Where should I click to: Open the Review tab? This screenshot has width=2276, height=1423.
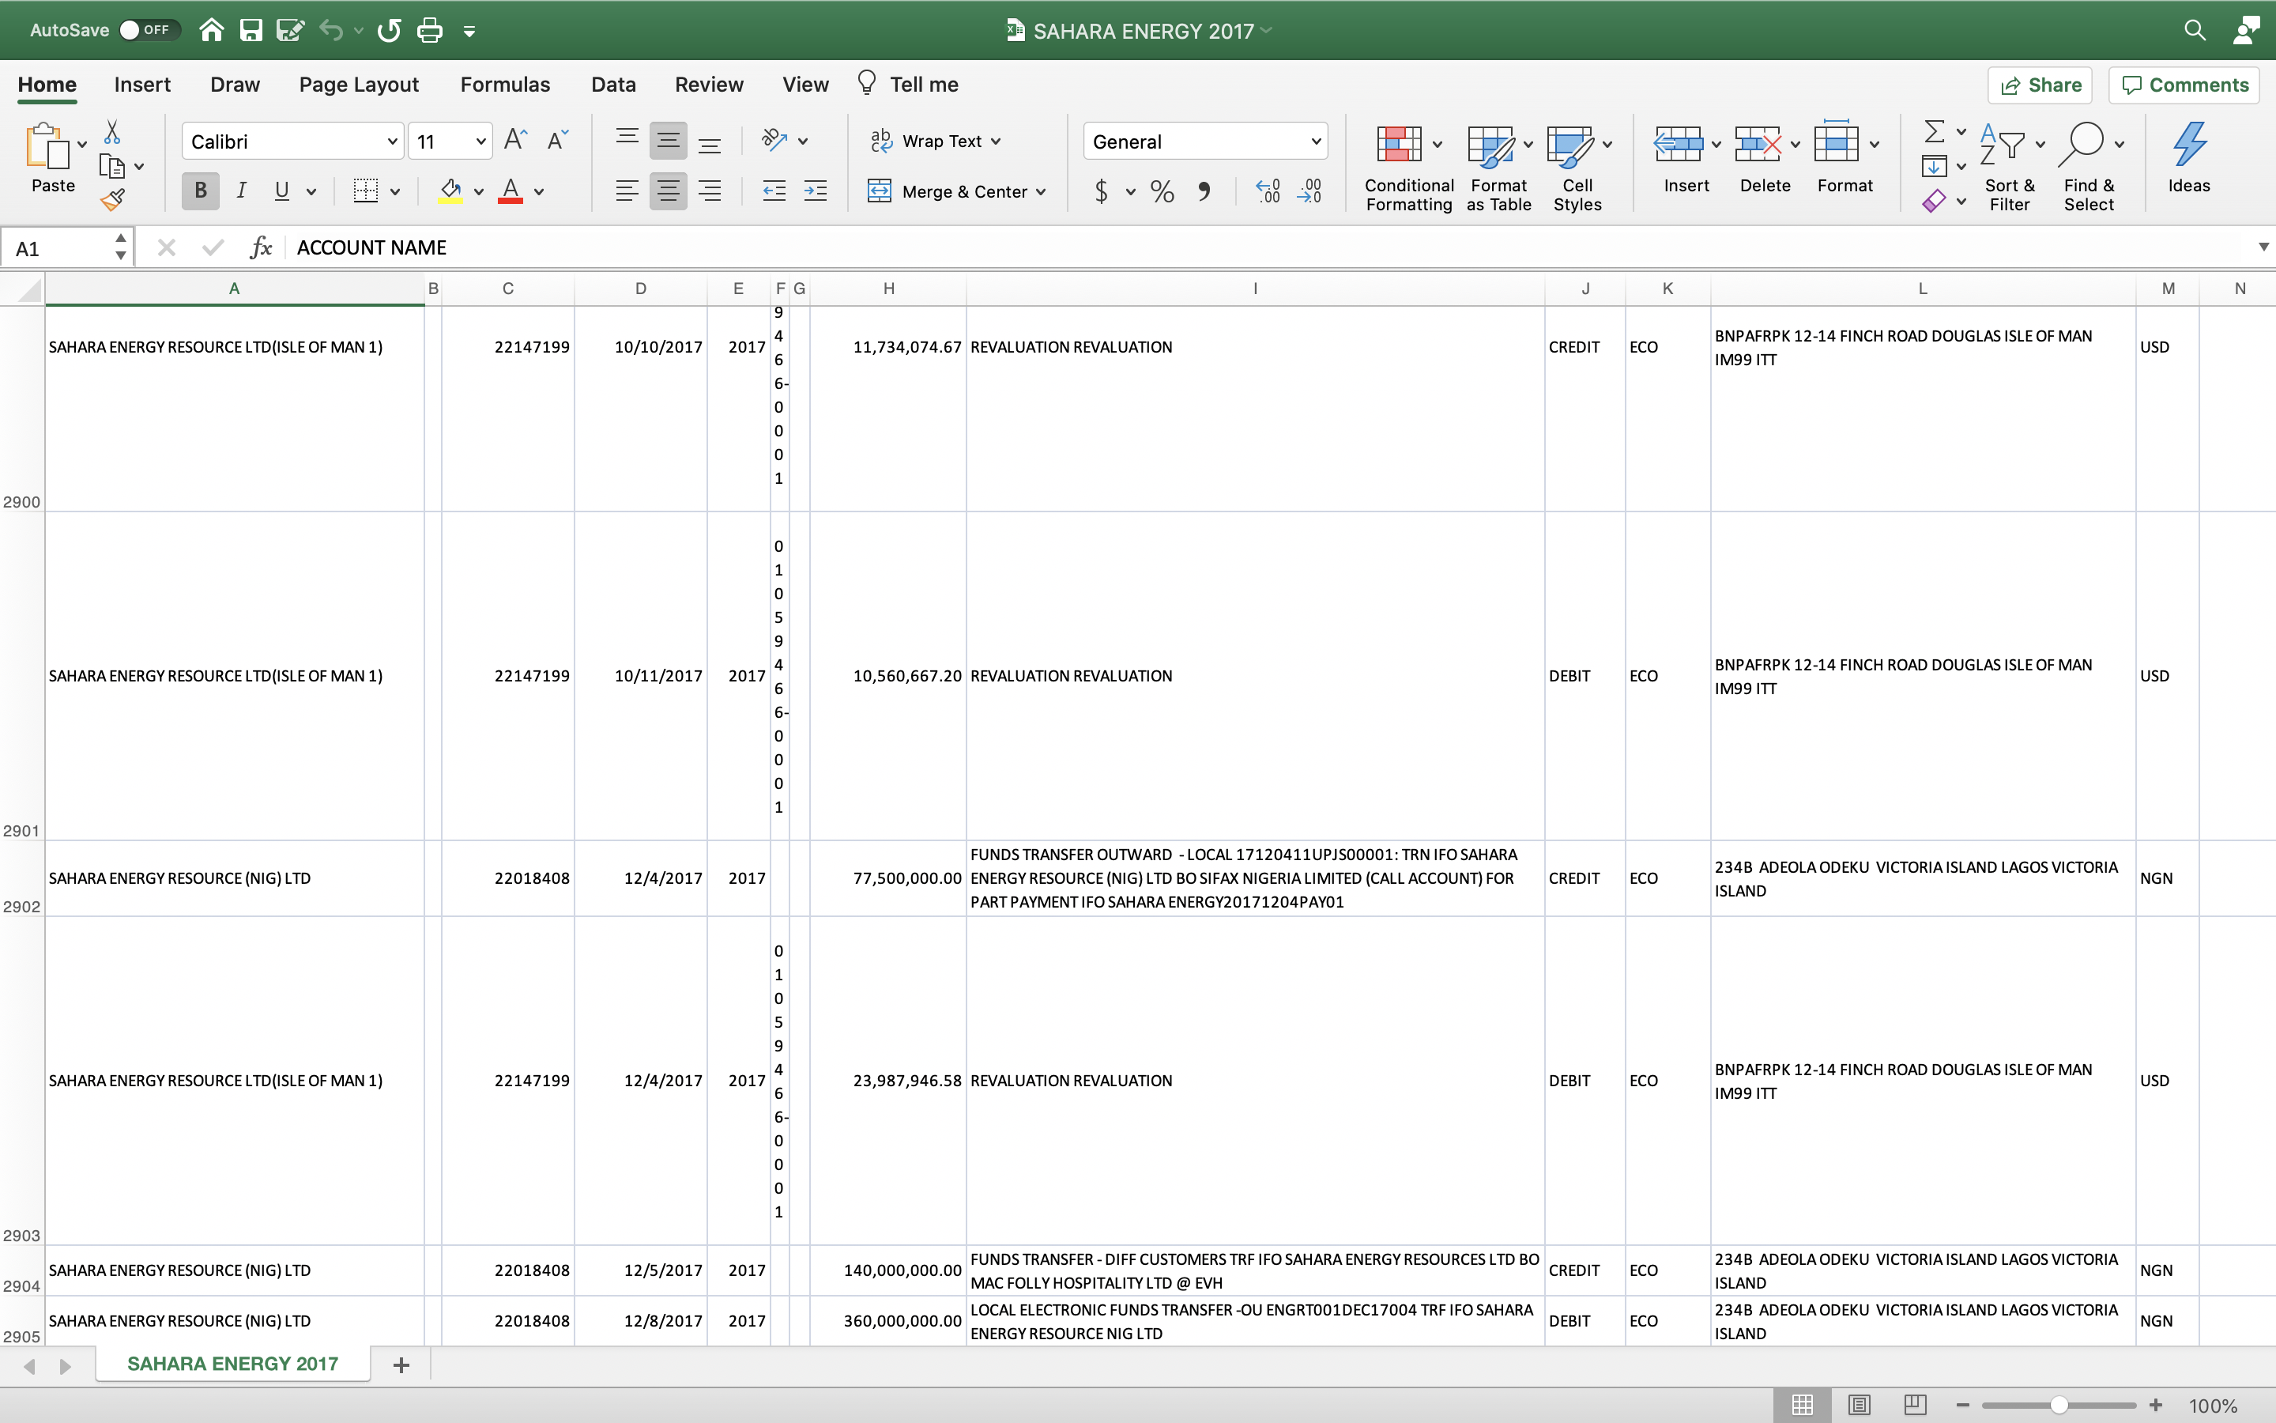[x=709, y=85]
